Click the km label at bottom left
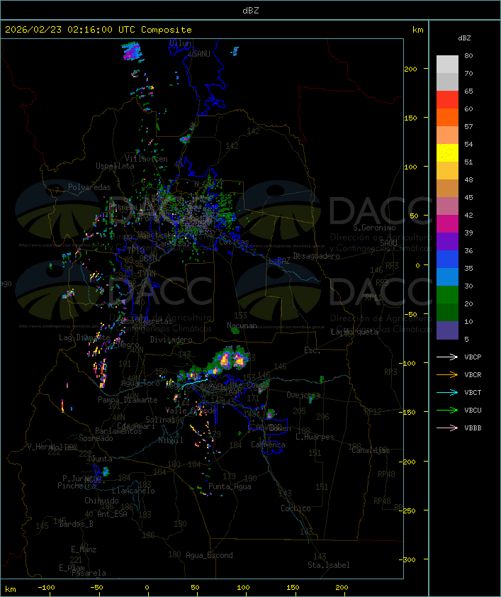 10,589
